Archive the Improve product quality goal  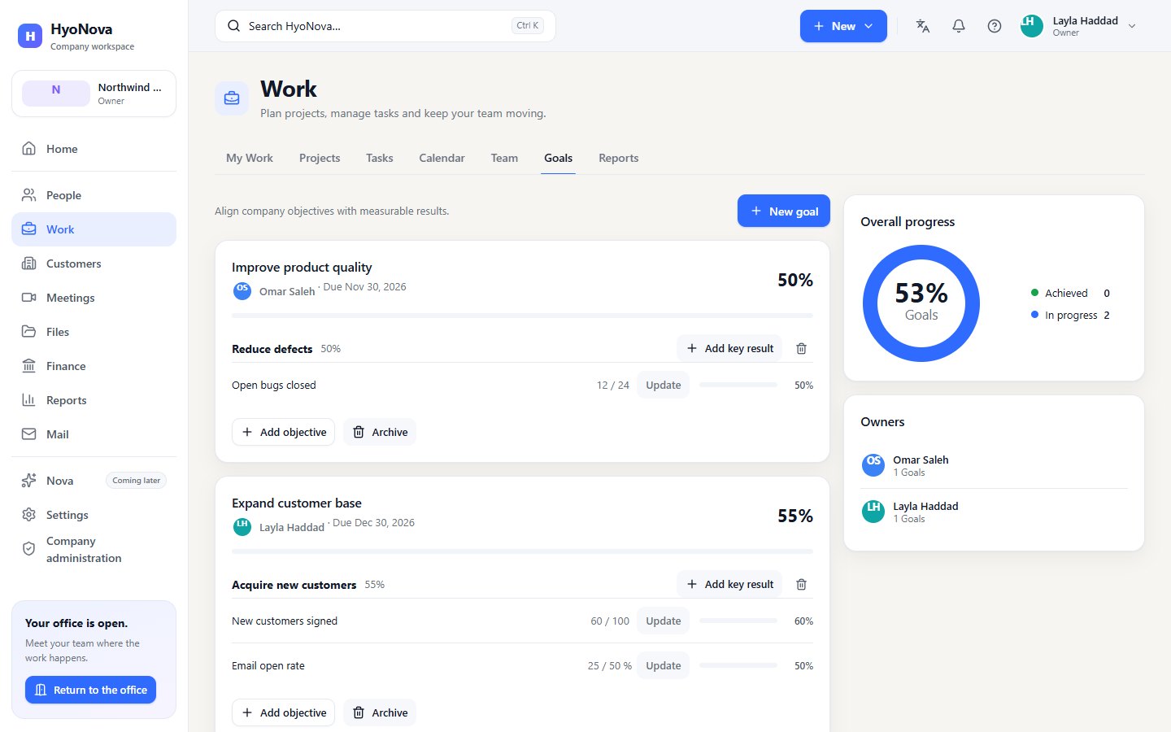[x=380, y=432]
